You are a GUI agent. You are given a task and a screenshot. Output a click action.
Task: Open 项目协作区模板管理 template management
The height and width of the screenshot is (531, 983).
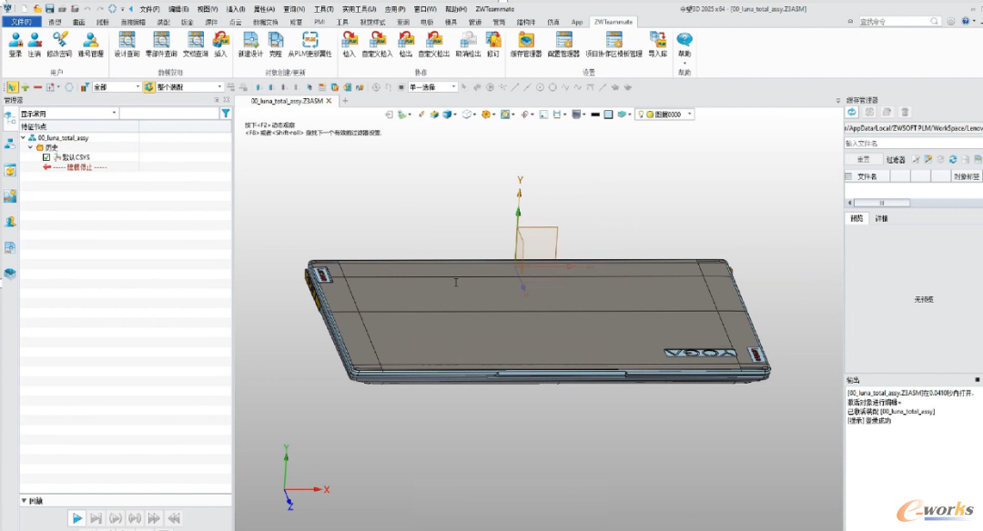click(613, 45)
